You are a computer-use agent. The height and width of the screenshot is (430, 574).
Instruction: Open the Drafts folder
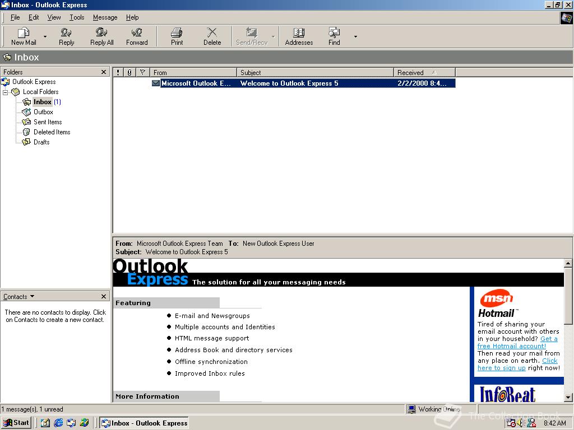click(x=41, y=142)
